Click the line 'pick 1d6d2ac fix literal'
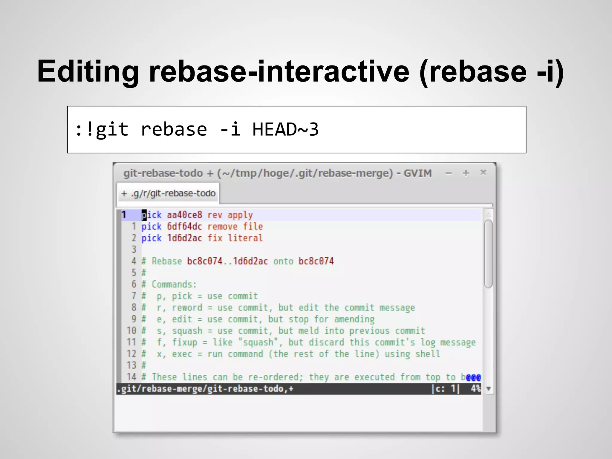 202,238
